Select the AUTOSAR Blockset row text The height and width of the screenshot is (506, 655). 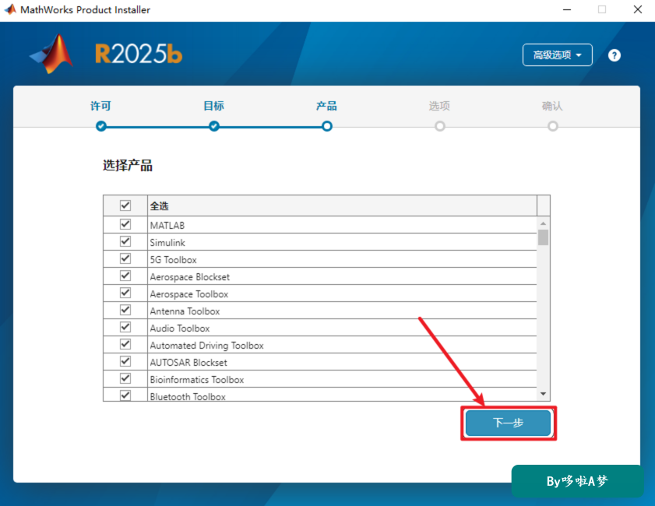[x=188, y=363]
